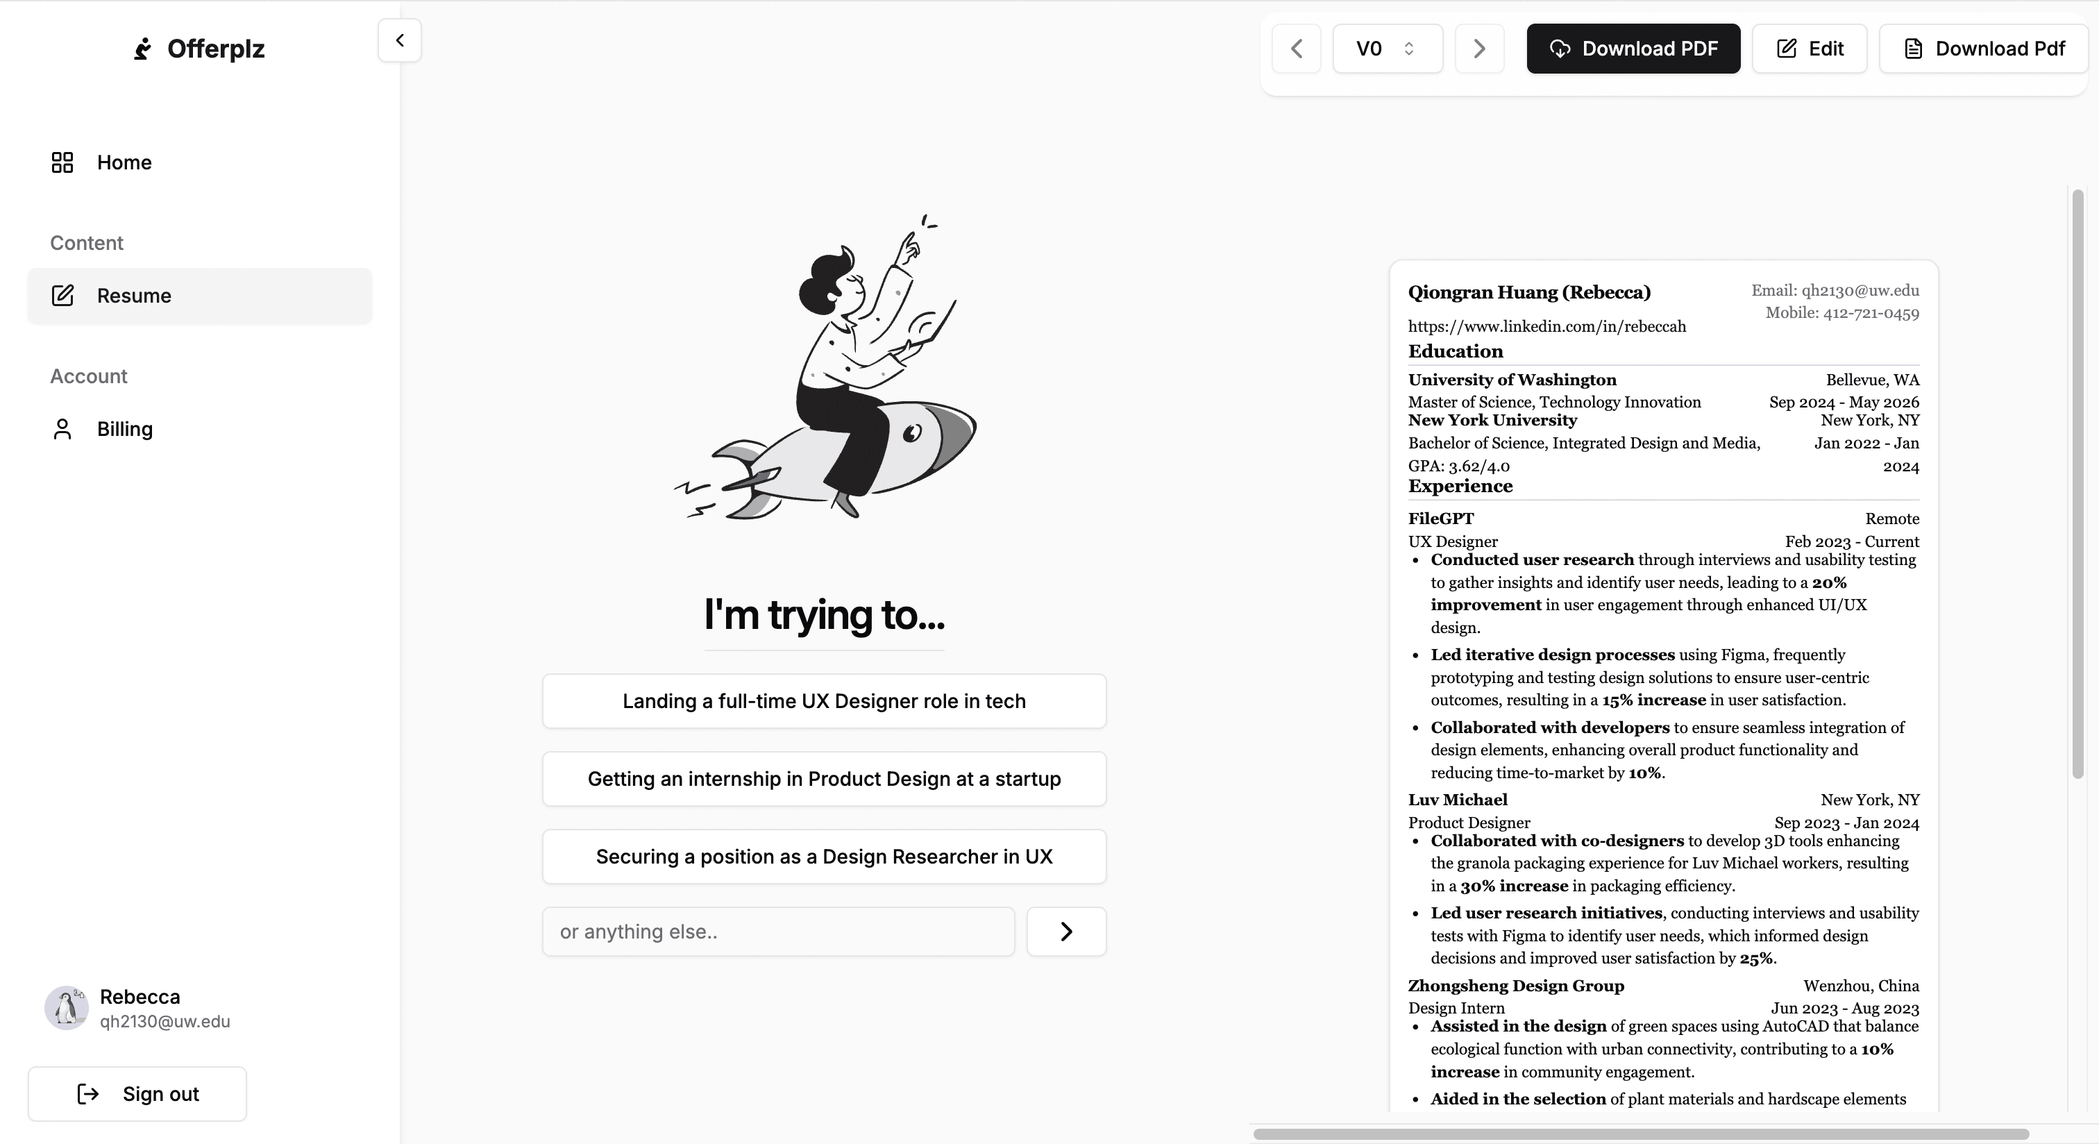Click the Email: qh2130@uw.edu text in resume
The image size is (2099, 1144).
1835,291
